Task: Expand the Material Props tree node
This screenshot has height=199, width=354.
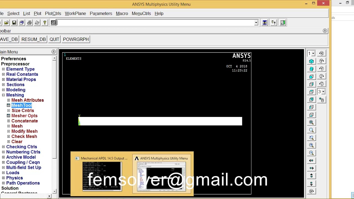Action: coord(3,80)
